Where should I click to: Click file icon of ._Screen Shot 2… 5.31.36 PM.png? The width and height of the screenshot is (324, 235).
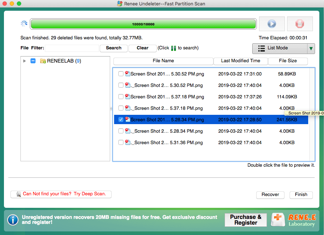(127, 142)
